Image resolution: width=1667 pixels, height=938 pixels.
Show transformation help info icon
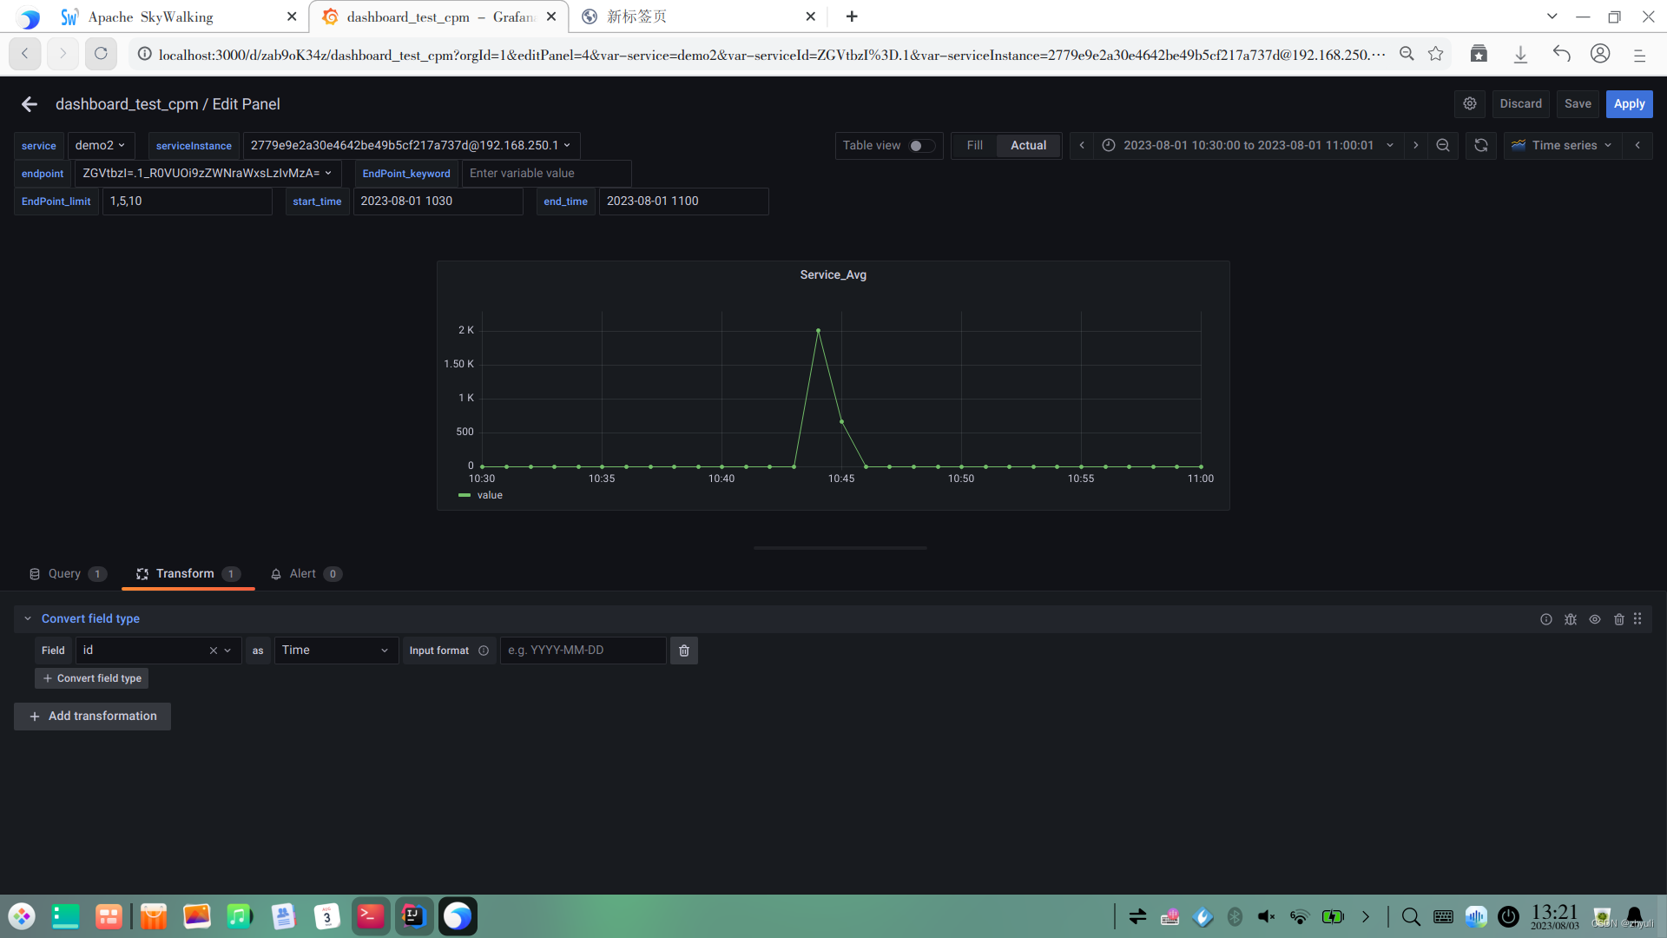(1546, 618)
